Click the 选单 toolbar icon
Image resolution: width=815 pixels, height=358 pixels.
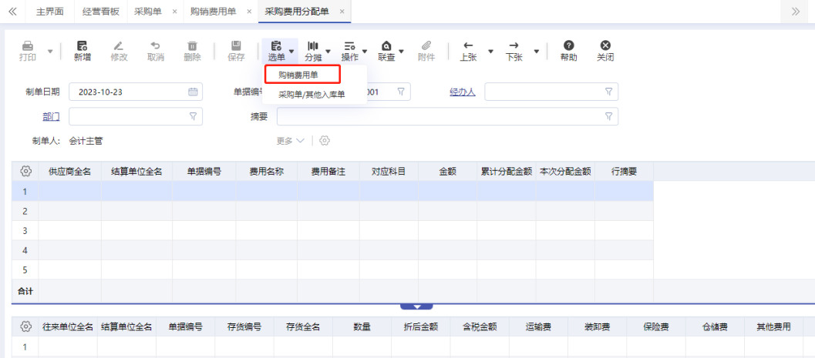276,51
